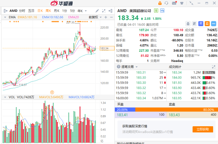
Task: Open the note edit icon
Action: coord(194,24)
